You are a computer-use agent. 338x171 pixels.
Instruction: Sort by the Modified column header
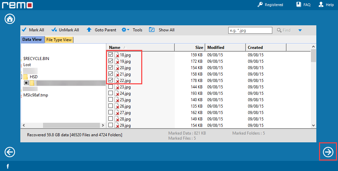pos(225,48)
